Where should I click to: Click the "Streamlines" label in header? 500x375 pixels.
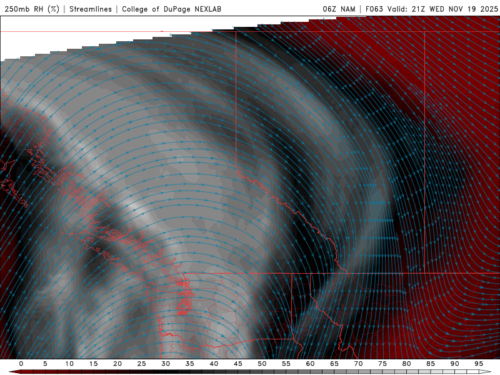pyautogui.click(x=91, y=9)
